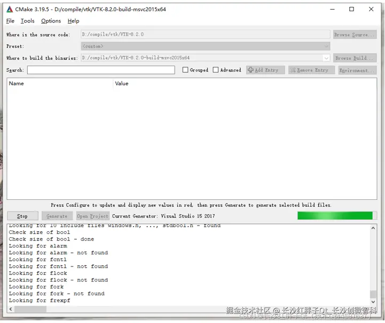
Task: Close the CMake window
Action: coord(371,9)
